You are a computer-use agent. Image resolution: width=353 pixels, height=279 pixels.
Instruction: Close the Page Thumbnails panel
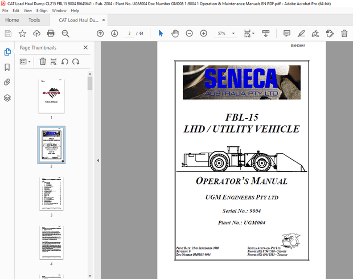[x=85, y=47]
